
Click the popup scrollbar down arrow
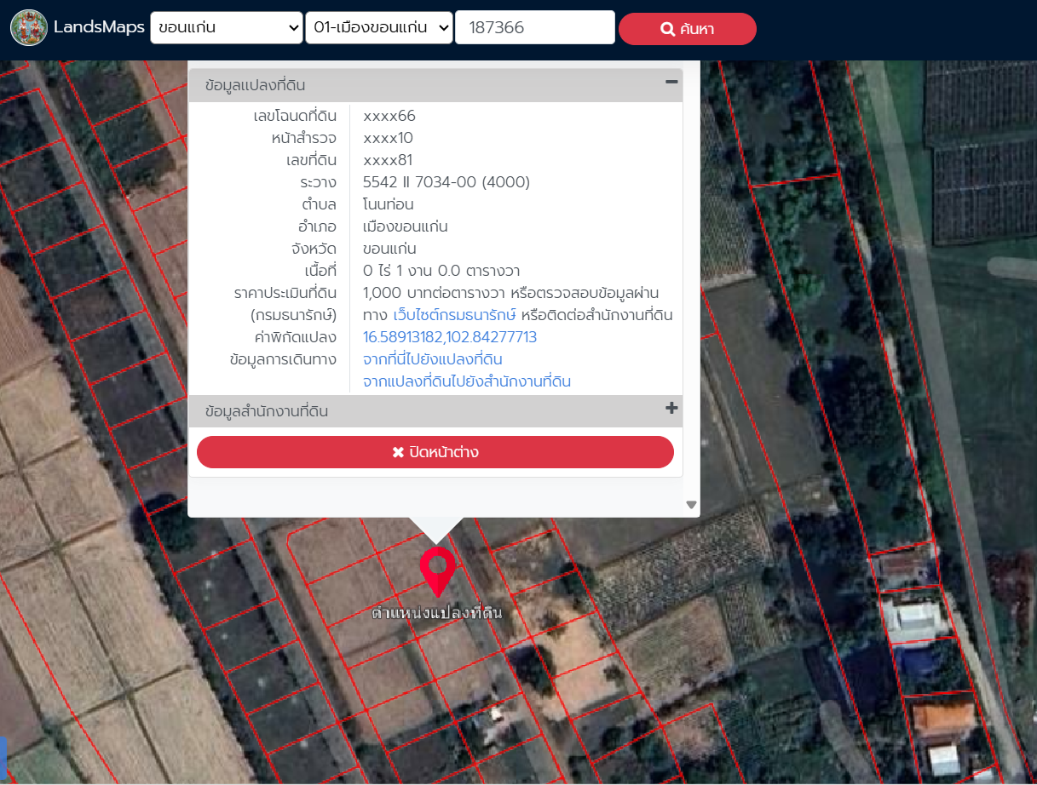point(691,505)
